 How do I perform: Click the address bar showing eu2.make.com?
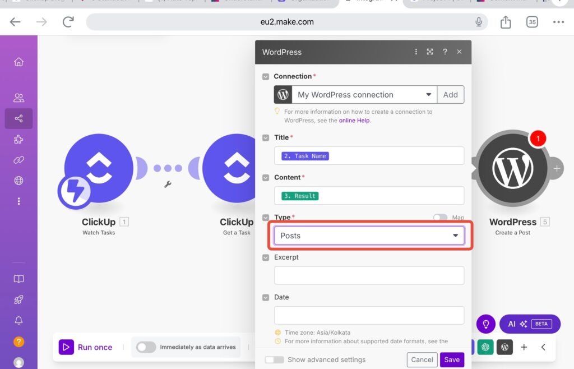coord(286,22)
